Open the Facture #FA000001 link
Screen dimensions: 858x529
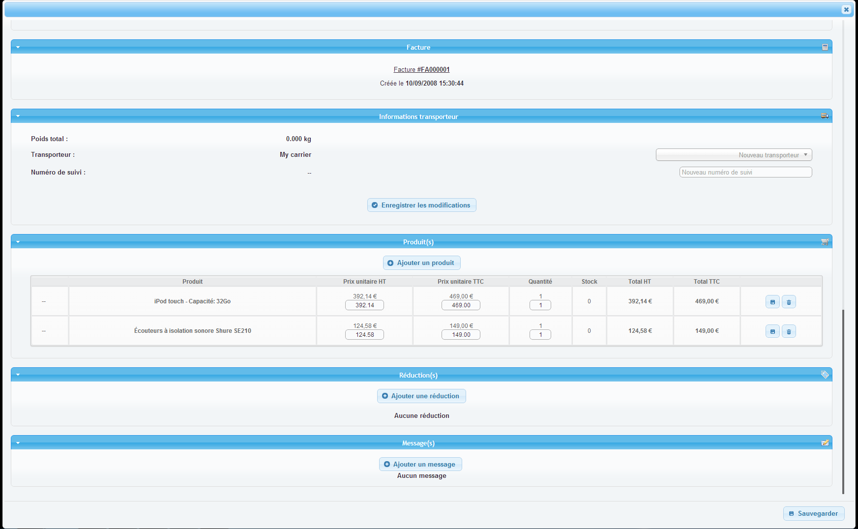pos(421,69)
